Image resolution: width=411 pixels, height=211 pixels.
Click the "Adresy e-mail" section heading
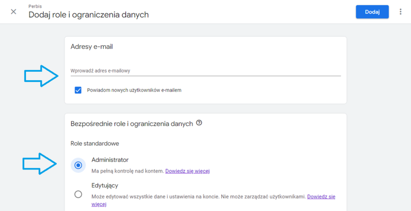click(92, 47)
